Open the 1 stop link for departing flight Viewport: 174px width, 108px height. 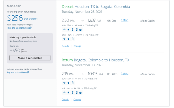[x=125, y=20]
